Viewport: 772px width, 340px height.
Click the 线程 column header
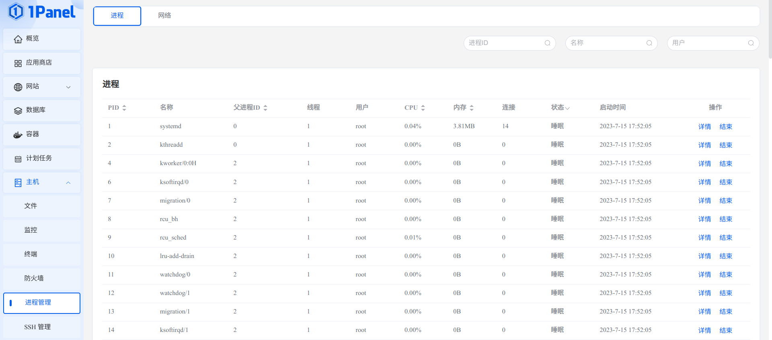click(314, 107)
